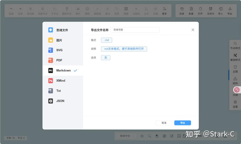Choose 图片 image export option

coord(59,40)
